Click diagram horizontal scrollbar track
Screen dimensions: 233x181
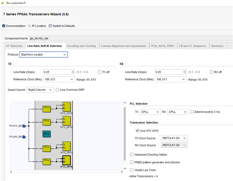pyautogui.click(x=66, y=172)
